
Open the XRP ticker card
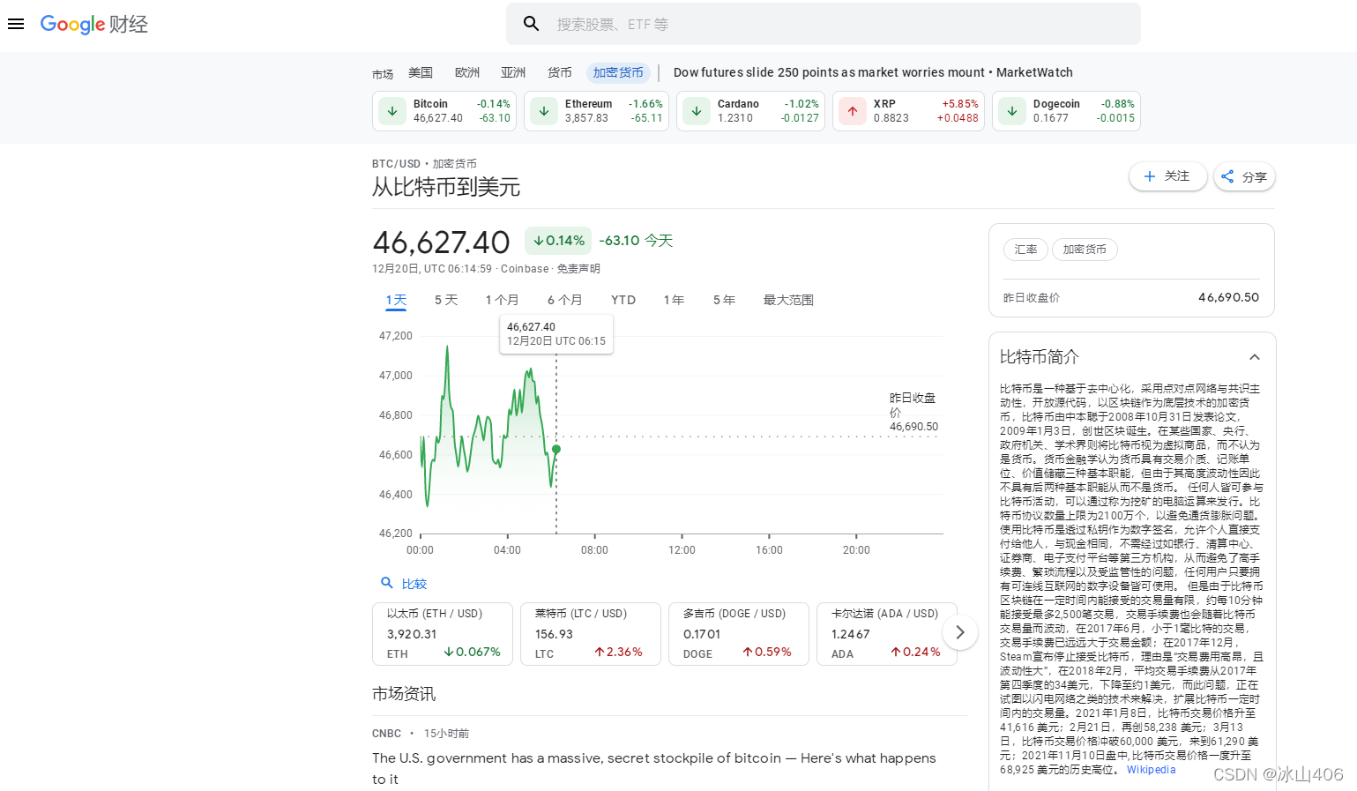point(908,111)
